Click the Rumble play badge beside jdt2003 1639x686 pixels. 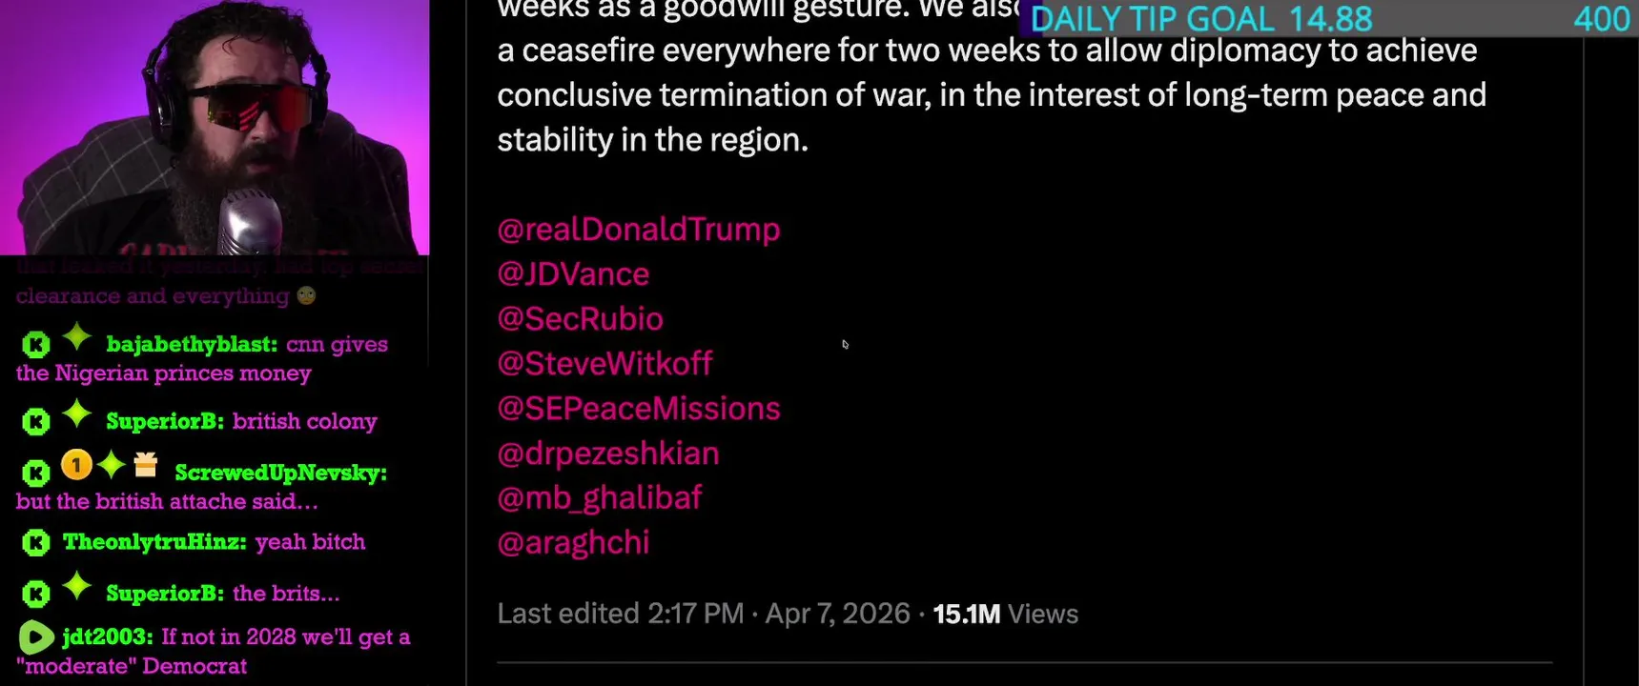[36, 637]
